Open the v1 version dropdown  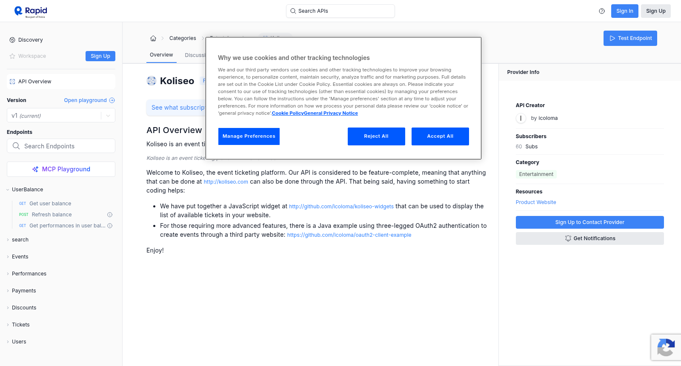[61, 116]
